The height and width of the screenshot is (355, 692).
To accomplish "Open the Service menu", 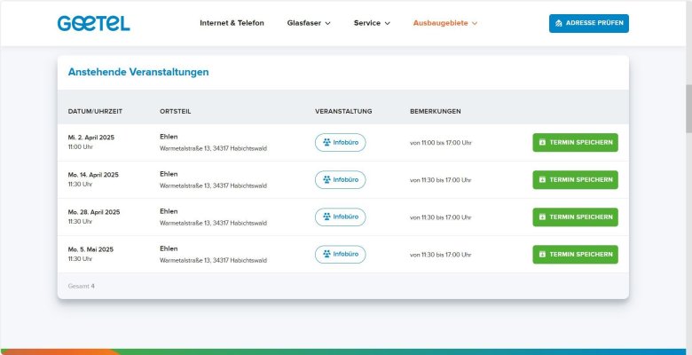I will click(372, 23).
